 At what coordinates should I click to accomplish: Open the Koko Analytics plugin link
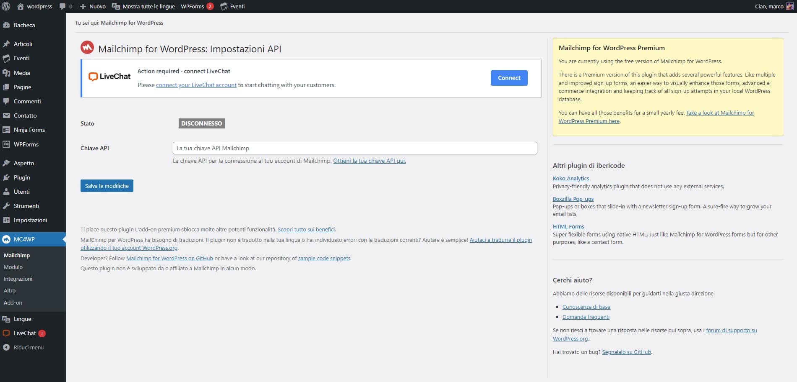pyautogui.click(x=571, y=178)
